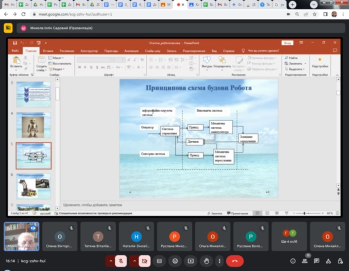Image resolution: width=349 pixels, height=271 pixels.
Task: Raise your hand in the meeting
Action: (206, 261)
